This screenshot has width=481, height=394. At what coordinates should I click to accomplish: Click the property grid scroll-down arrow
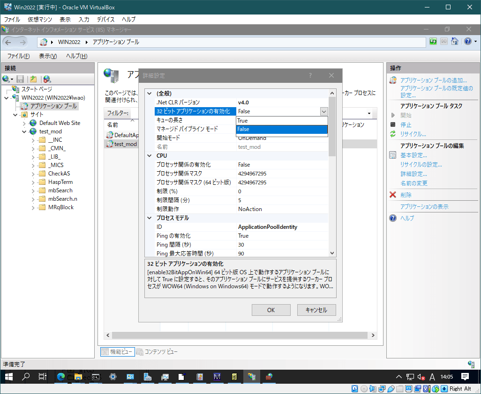pyautogui.click(x=332, y=253)
